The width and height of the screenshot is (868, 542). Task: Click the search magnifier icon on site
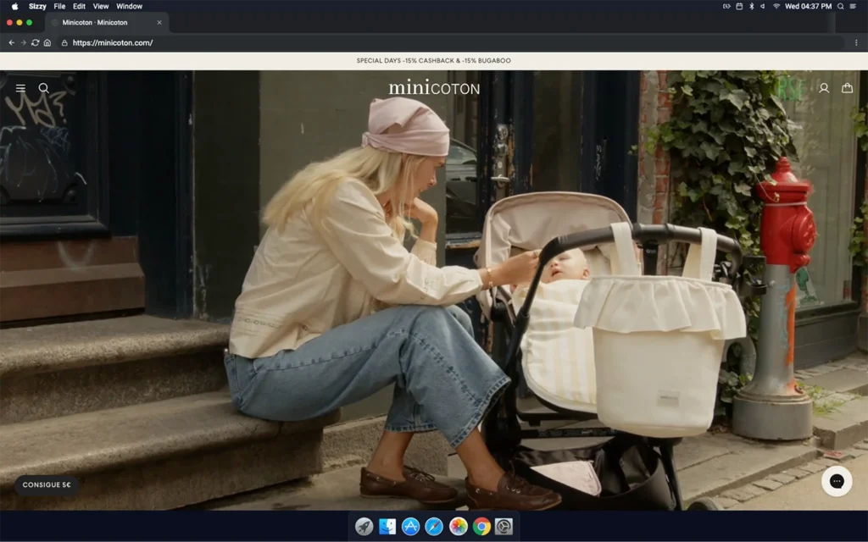click(x=44, y=88)
